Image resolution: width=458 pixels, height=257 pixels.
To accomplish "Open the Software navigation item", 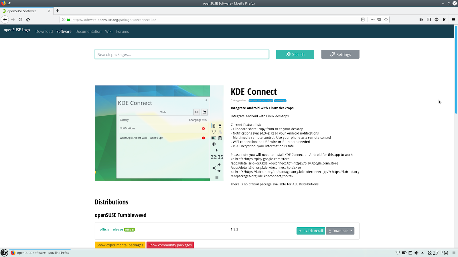I will tap(64, 31).
